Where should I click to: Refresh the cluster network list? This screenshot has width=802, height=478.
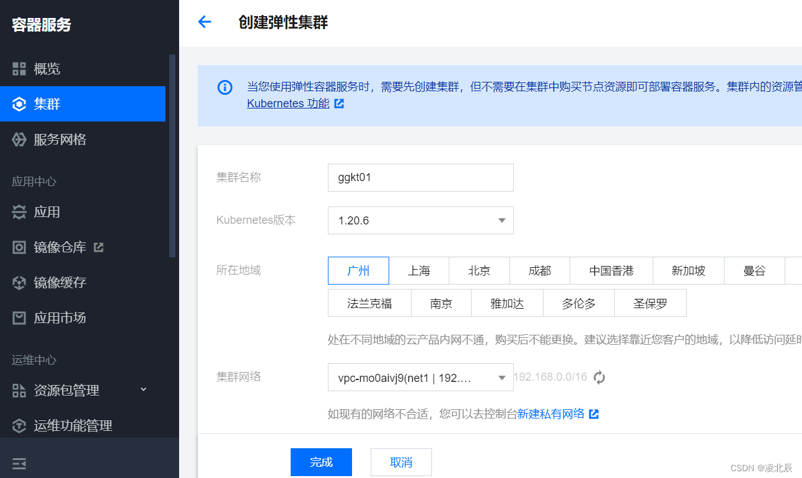pos(599,377)
